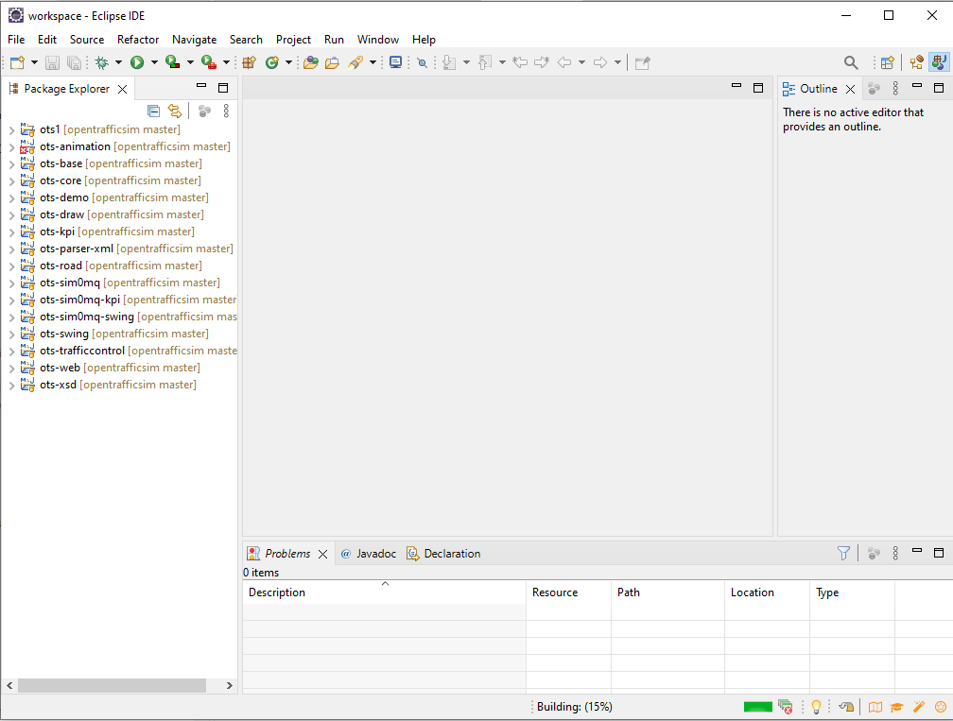The image size is (953, 721).
Task: Toggle Focus on Active Task in Package Explorer
Action: [x=205, y=111]
